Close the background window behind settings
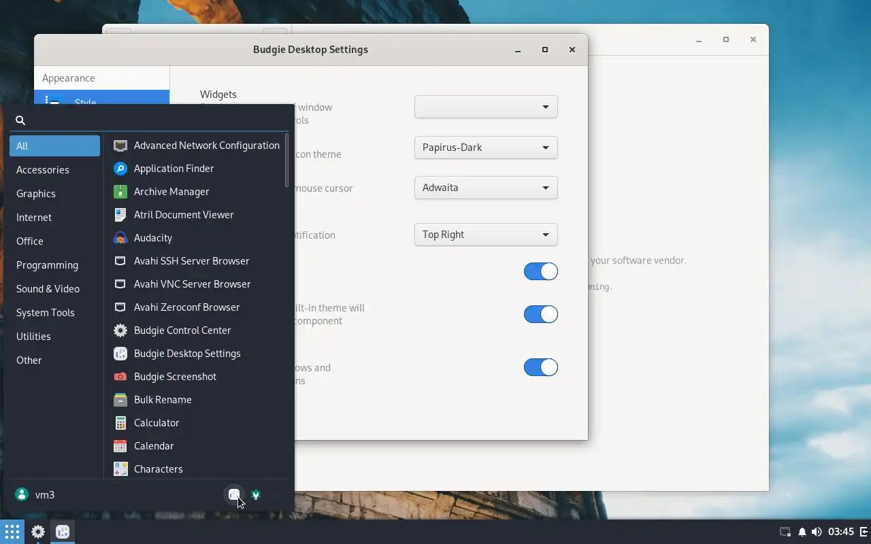The image size is (871, 544). pos(753,39)
